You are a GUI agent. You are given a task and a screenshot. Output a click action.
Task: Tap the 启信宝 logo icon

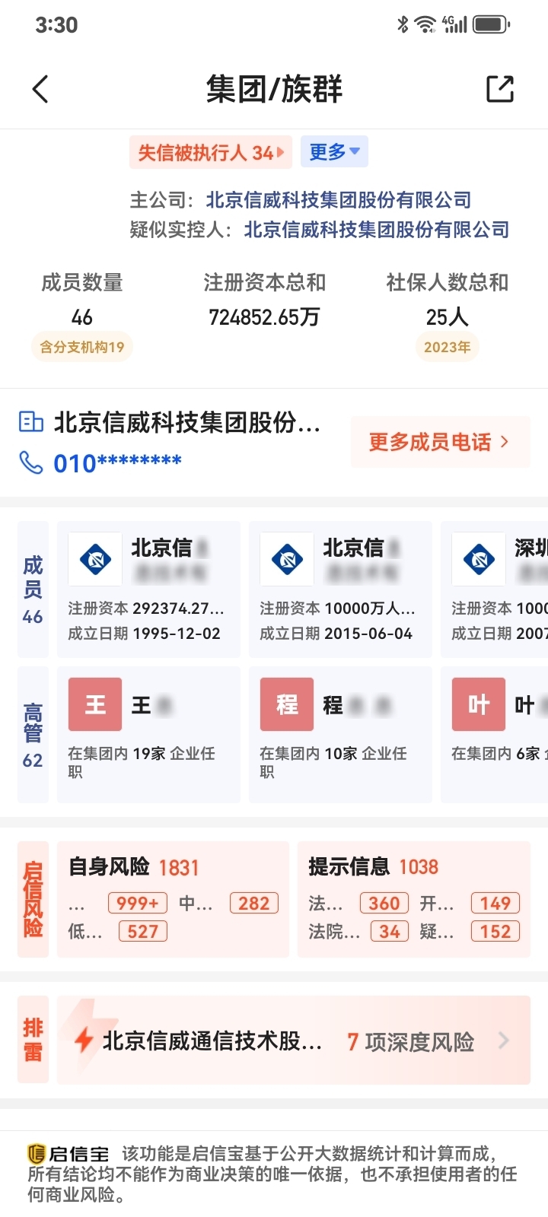click(x=37, y=1154)
